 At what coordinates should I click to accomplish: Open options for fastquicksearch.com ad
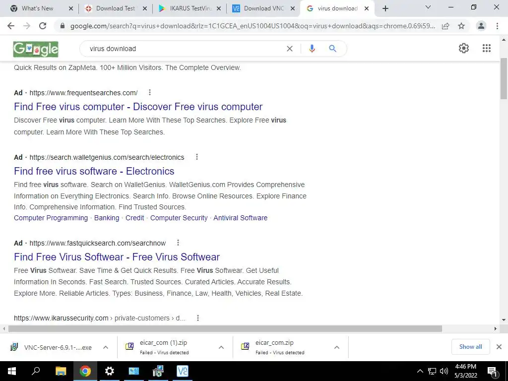(178, 243)
